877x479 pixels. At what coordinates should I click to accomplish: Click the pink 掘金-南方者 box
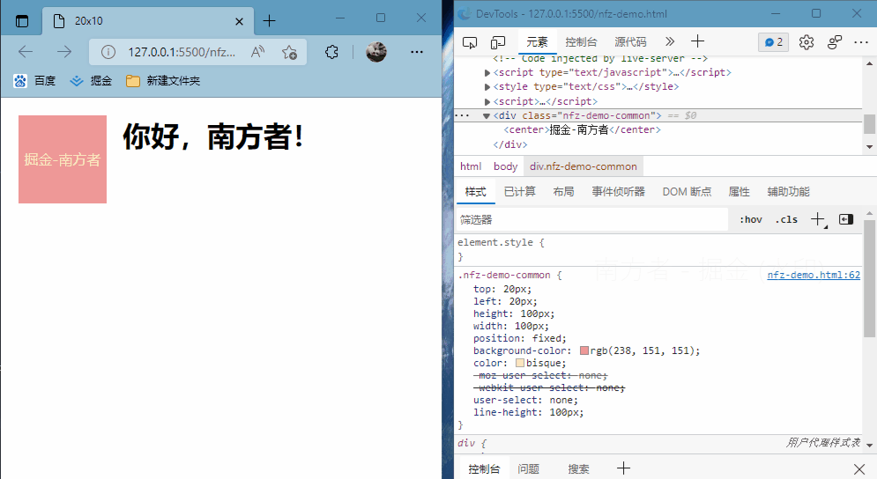pyautogui.click(x=63, y=159)
